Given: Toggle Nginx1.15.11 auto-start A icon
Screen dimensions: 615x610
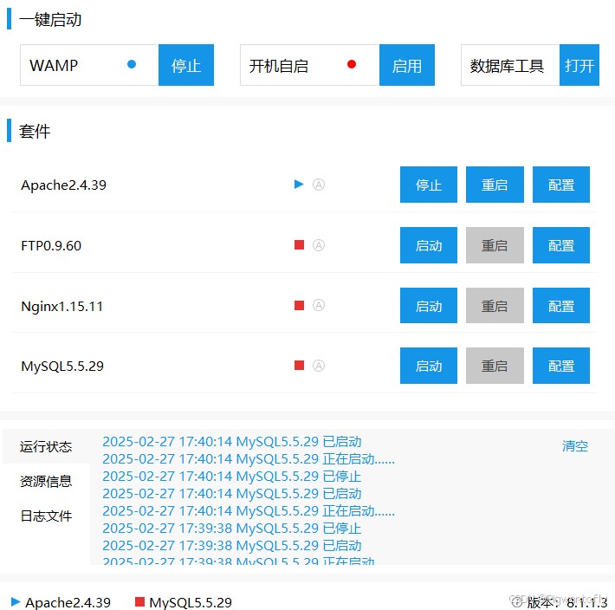Looking at the screenshot, I should tap(319, 305).
